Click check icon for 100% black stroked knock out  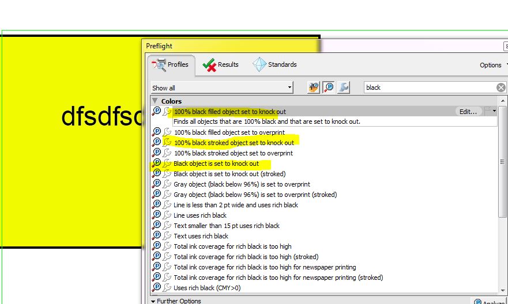tap(156, 142)
